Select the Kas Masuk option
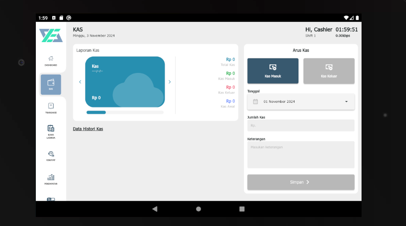 (x=273, y=71)
